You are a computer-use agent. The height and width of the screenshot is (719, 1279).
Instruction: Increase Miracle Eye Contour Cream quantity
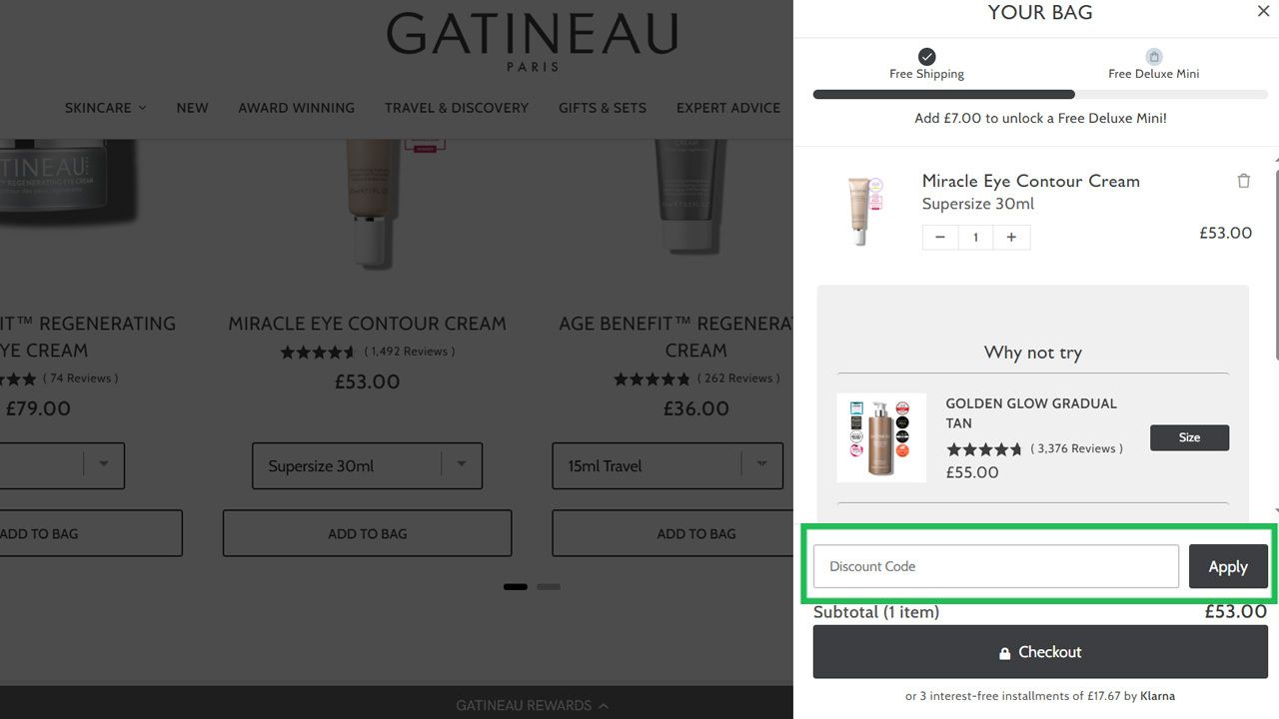(1011, 237)
